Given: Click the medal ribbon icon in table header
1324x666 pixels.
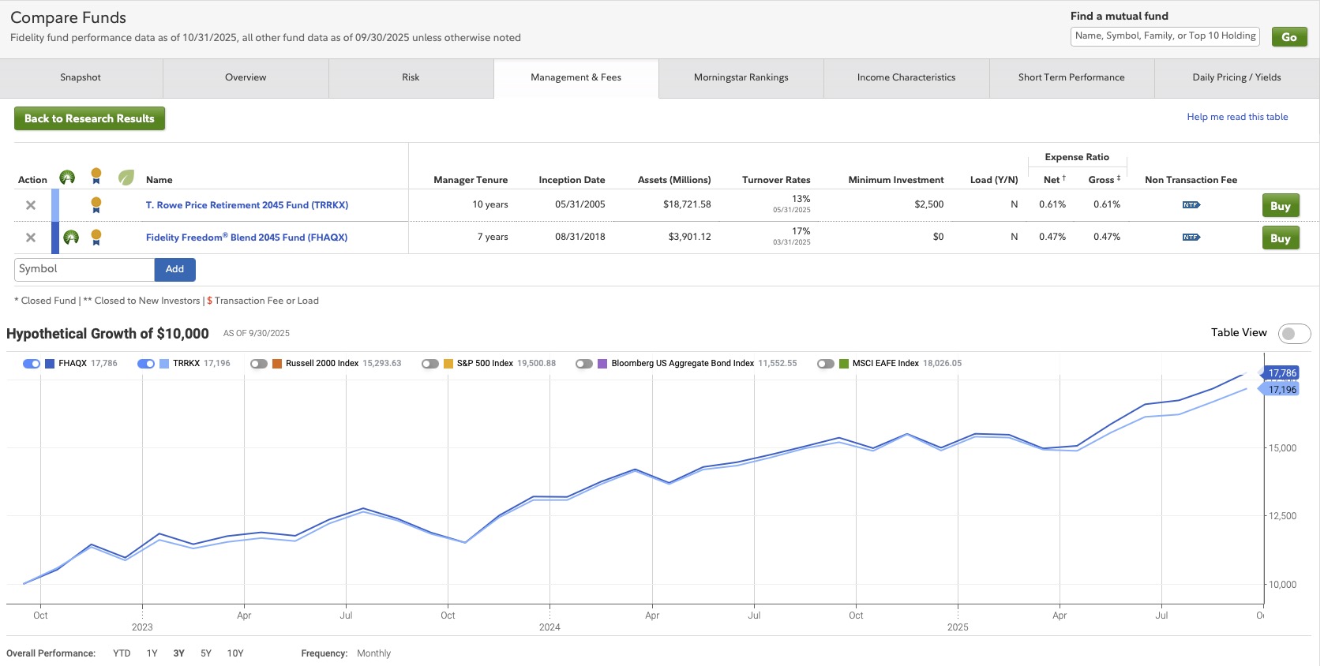Looking at the screenshot, I should point(96,176).
